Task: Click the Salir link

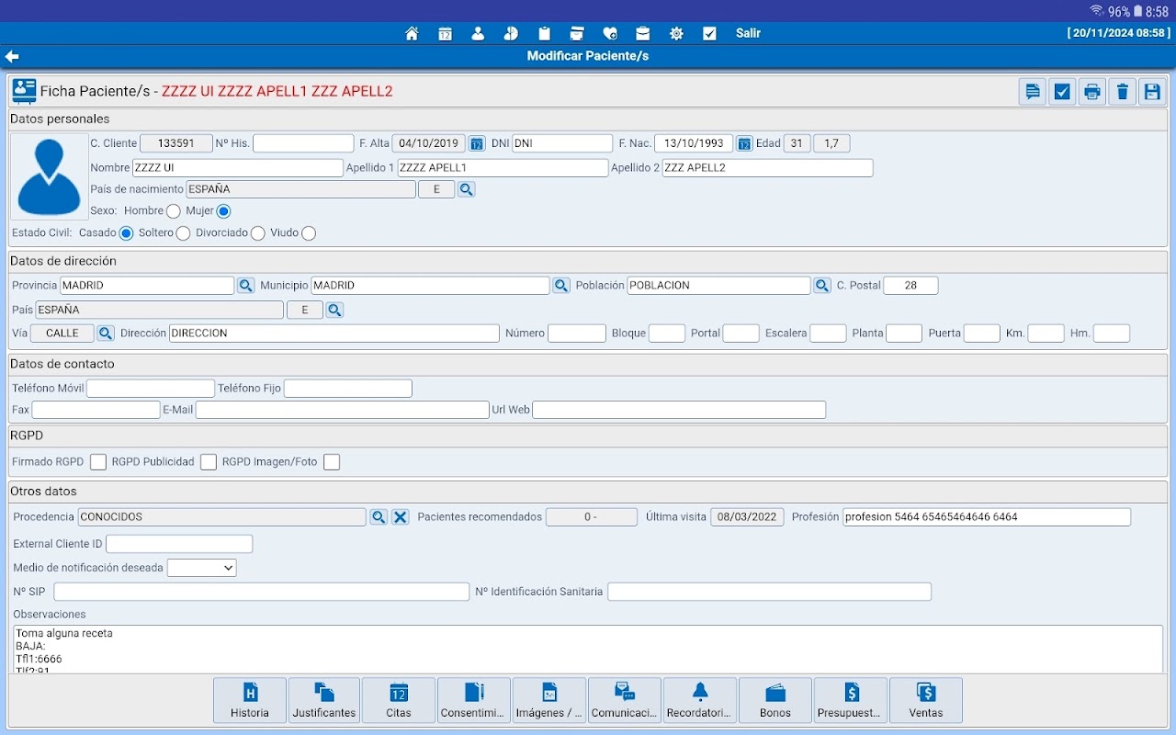Action: coord(748,33)
